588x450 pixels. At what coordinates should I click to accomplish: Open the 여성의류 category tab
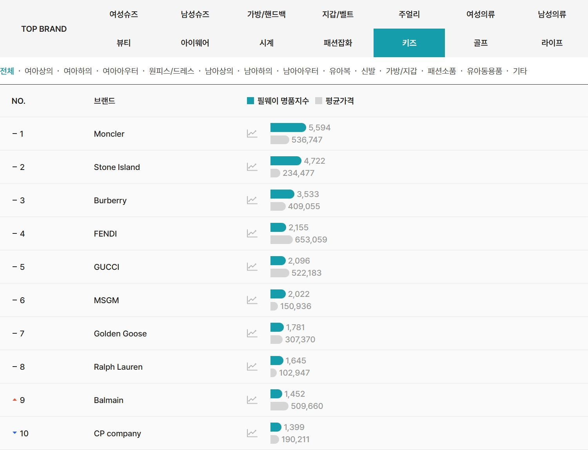point(481,14)
